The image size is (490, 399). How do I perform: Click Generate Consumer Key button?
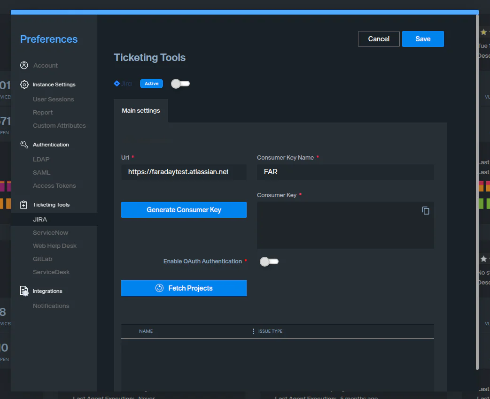coord(184,210)
